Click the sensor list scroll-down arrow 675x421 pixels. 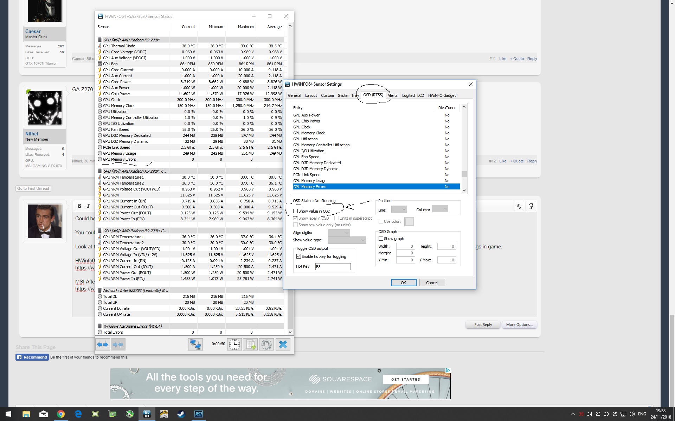(290, 332)
